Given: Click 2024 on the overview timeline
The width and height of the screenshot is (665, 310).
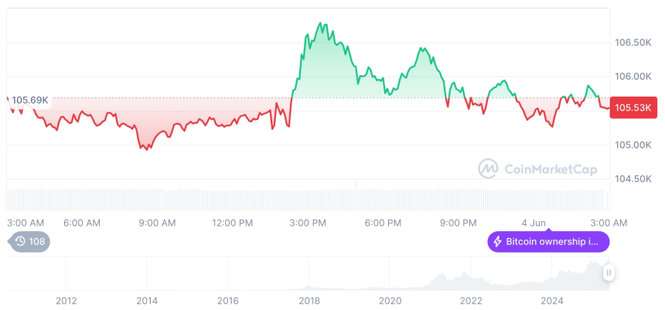Looking at the screenshot, I should (x=552, y=301).
